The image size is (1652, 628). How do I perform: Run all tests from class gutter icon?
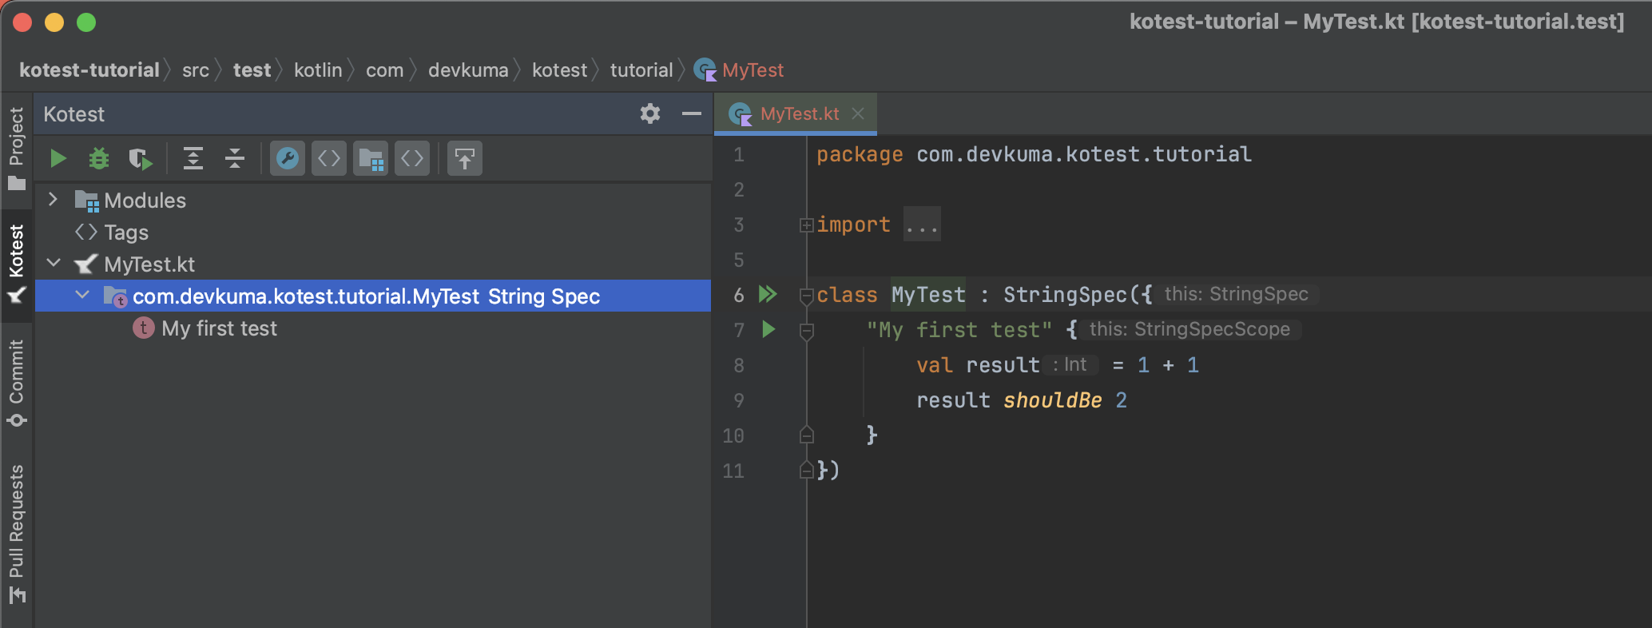768,294
